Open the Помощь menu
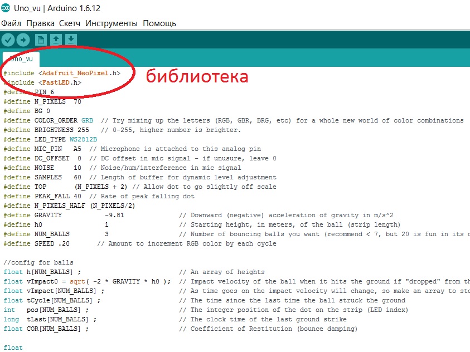This screenshot has height=352, width=470. 159,23
